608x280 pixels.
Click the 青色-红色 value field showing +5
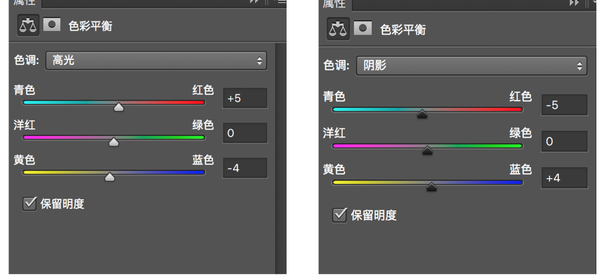pos(245,99)
